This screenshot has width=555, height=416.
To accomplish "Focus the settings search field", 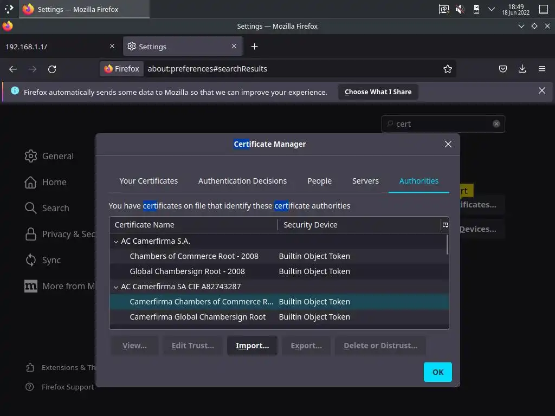I will point(443,124).
